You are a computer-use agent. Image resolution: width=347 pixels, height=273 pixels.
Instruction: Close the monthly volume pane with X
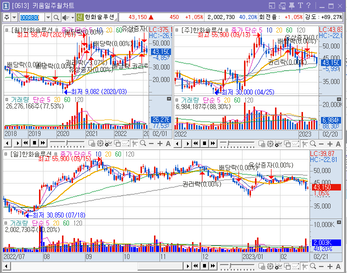(x=169, y=98)
